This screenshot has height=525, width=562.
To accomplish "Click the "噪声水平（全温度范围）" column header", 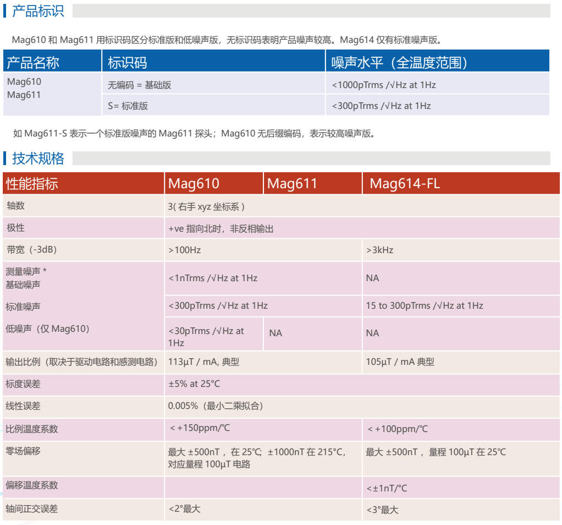I will tap(399, 62).
